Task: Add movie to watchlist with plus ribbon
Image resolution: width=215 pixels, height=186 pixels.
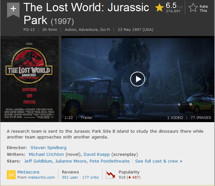Action: tap(13, 10)
